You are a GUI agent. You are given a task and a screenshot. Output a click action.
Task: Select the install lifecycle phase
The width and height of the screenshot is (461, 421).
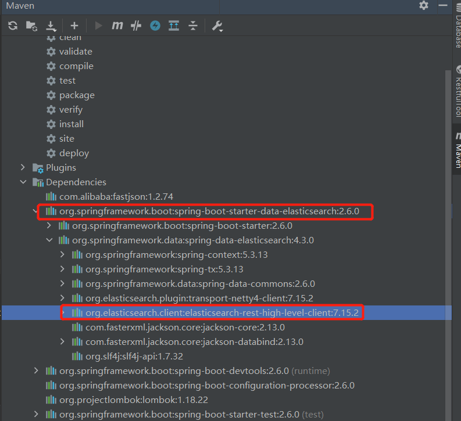tap(72, 124)
